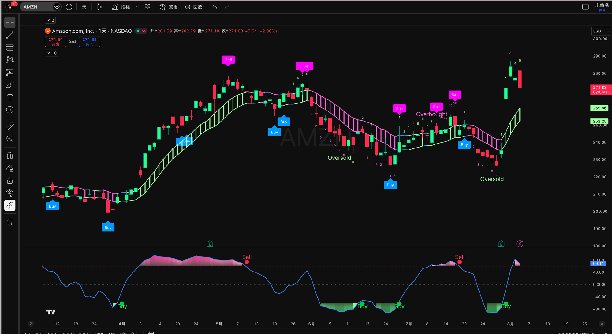Collapse the pane legend showing 2

50,20
